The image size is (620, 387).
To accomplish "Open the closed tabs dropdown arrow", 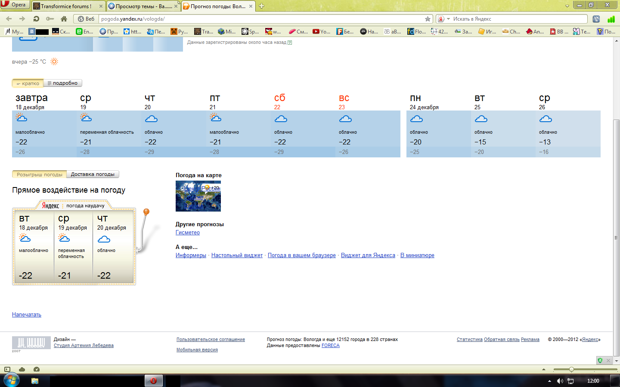I will point(567,6).
